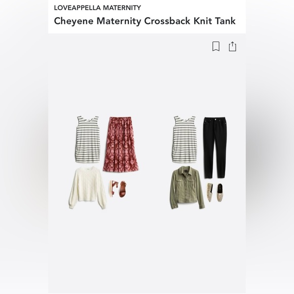Tap the left leopard print flat
The image size is (294, 294).
click(x=210, y=192)
